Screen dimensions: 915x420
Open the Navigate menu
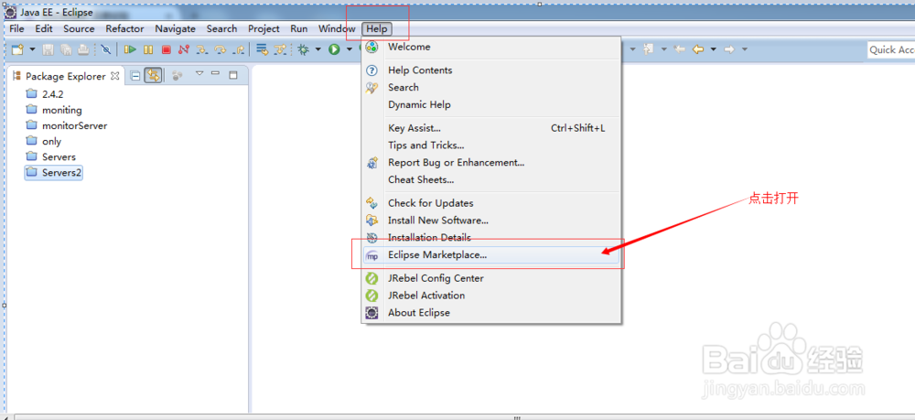pos(176,28)
